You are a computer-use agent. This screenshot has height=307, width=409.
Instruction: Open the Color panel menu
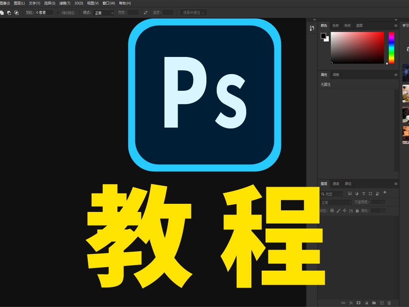pos(396,25)
